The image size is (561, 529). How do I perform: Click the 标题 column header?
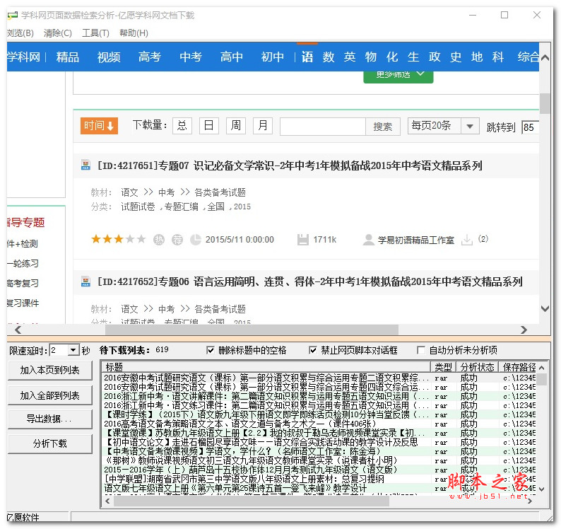266,367
